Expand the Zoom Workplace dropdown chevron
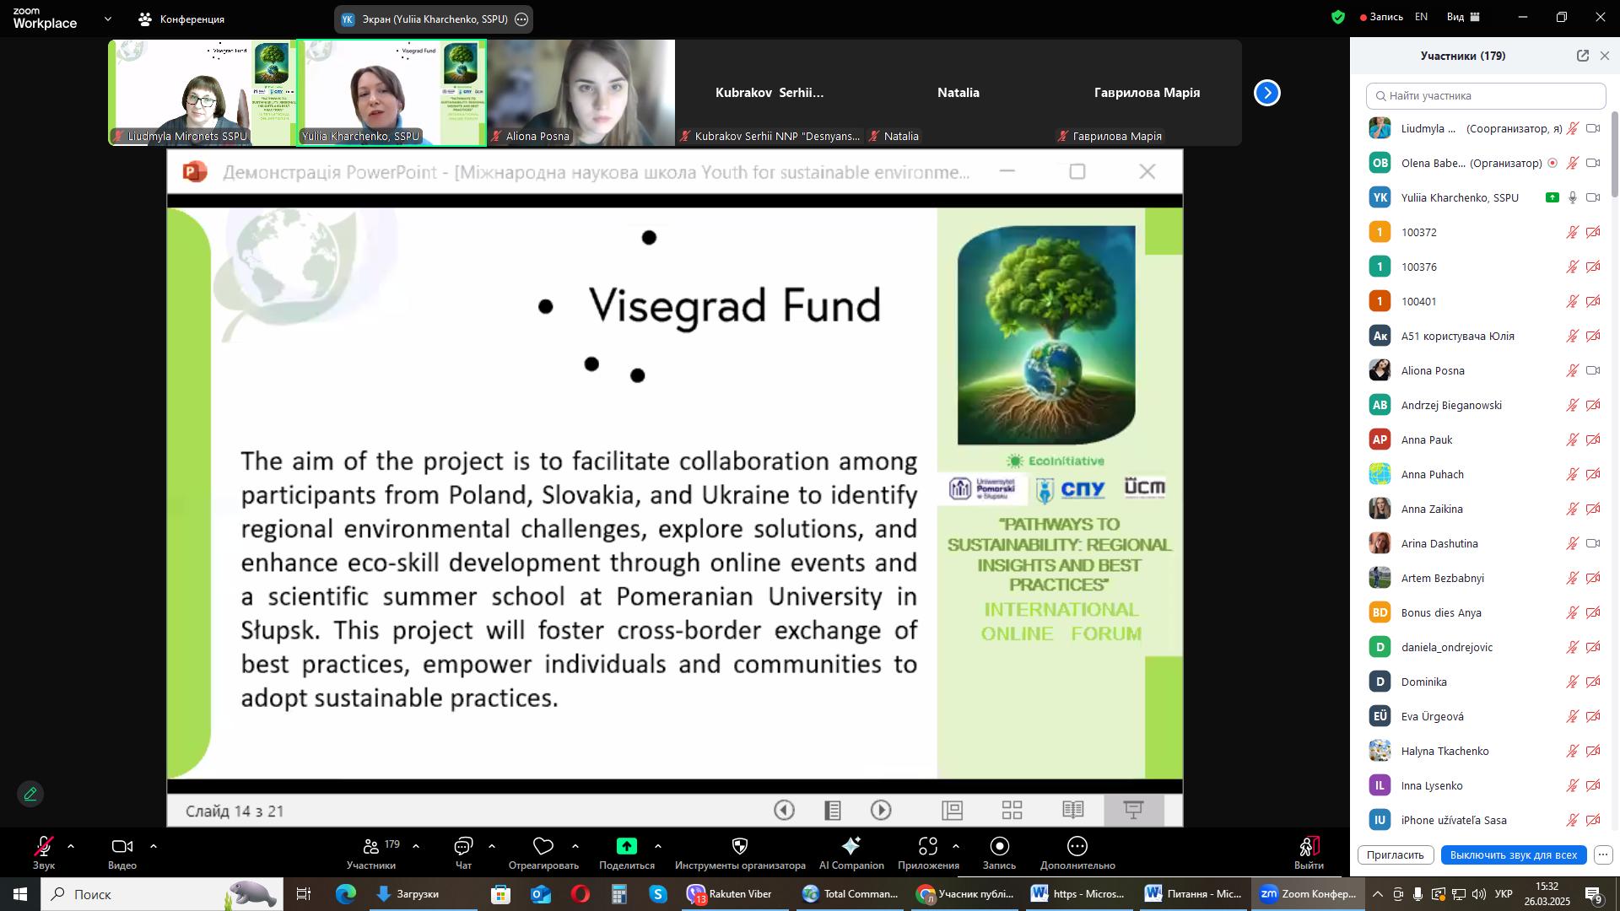Image resolution: width=1620 pixels, height=911 pixels. point(107,19)
